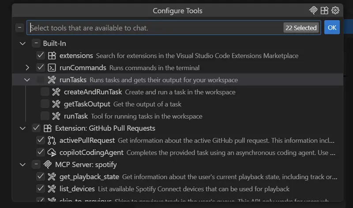Uncheck the extensions tool checkbox
Viewport: 353px width, 208px height.
[41, 56]
